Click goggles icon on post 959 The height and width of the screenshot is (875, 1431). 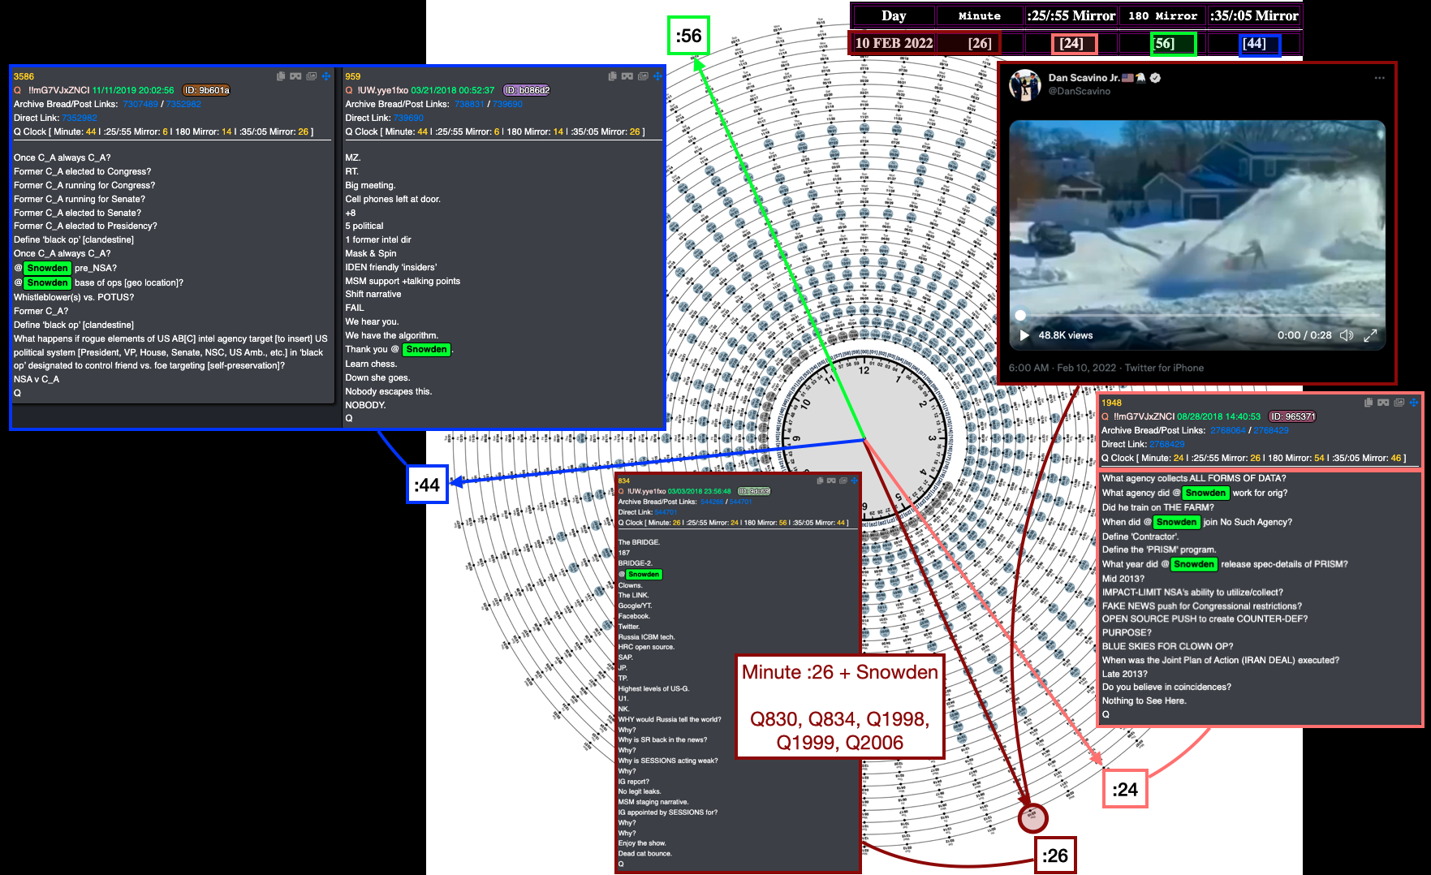click(627, 76)
